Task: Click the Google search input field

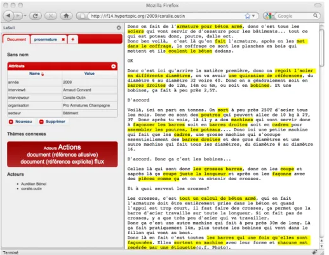Action: pyautogui.click(x=294, y=16)
